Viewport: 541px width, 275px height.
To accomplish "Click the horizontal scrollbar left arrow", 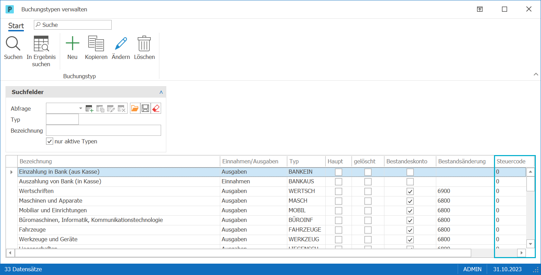I will click(x=10, y=253).
